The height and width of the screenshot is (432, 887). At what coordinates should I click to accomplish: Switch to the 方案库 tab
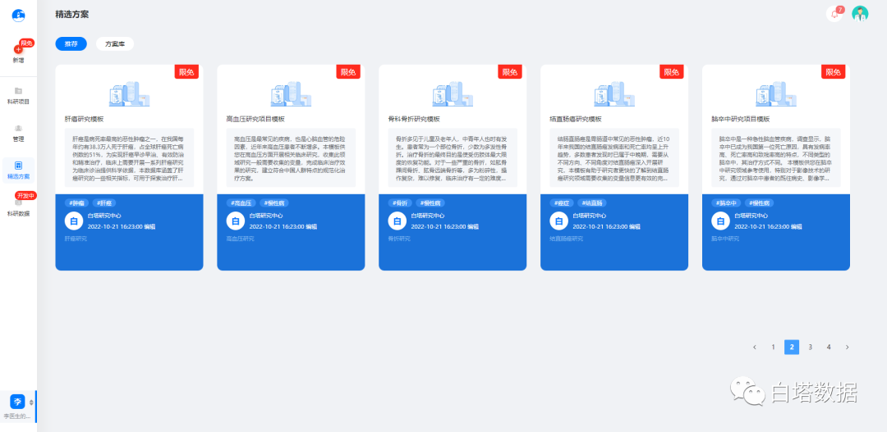pos(115,44)
